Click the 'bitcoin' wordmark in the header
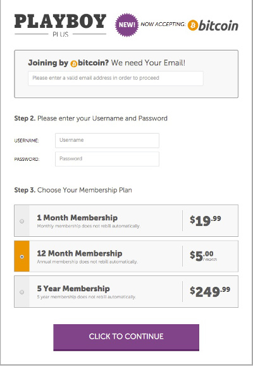Screen dimensions: 253x366 [218, 25]
